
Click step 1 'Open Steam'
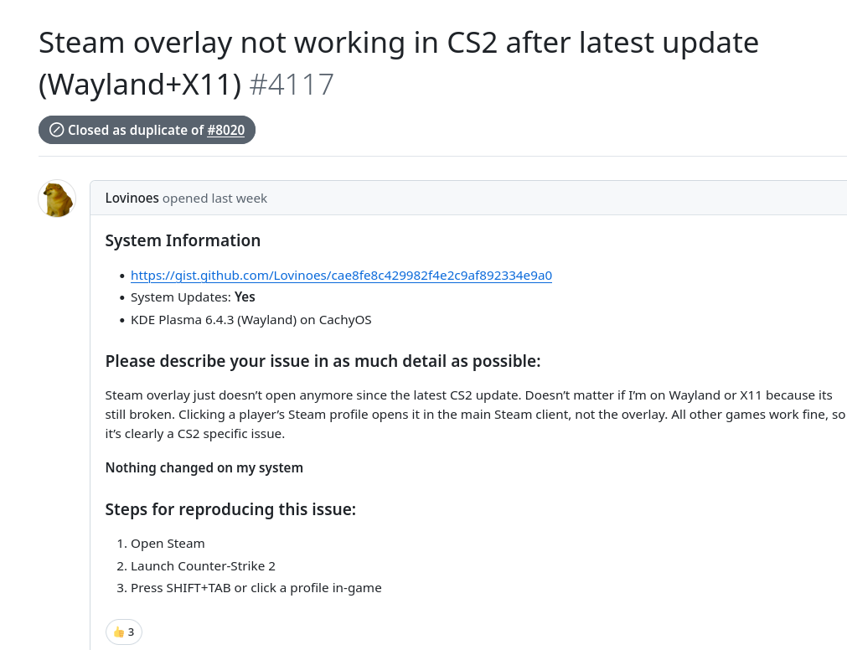point(168,544)
